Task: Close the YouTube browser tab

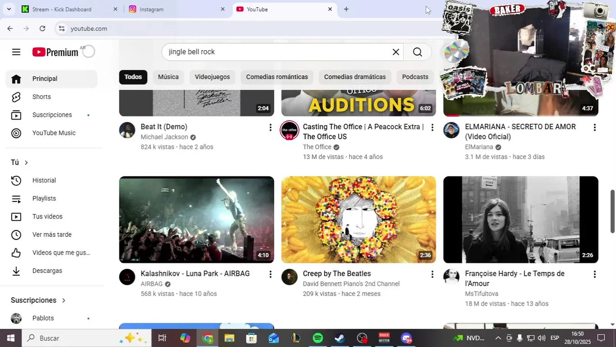Action: coord(330,9)
